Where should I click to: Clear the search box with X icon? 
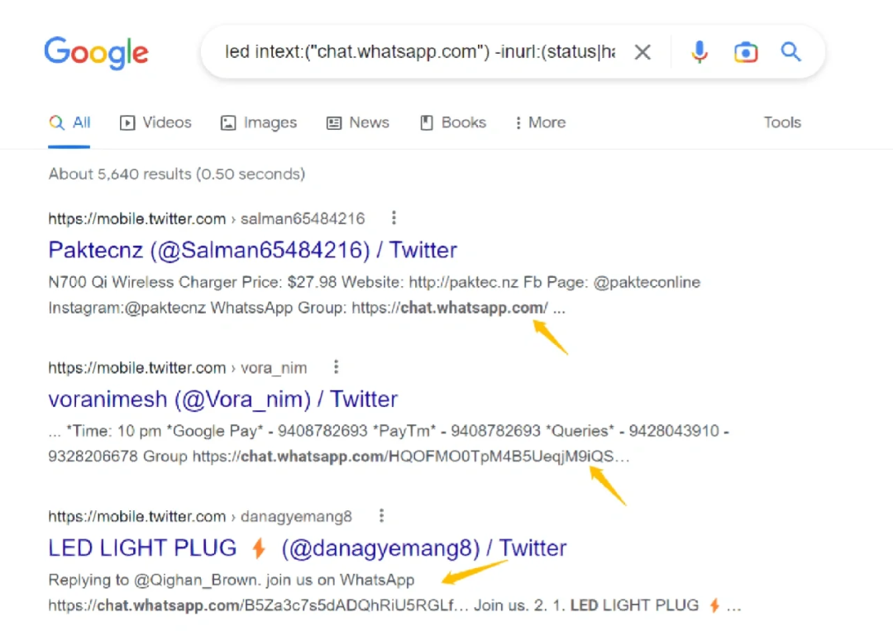(642, 53)
